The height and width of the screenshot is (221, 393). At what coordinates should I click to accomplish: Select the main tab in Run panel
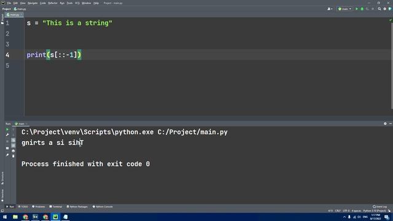(20, 123)
